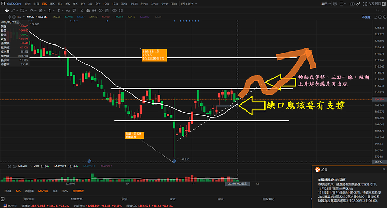The width and height of the screenshot is (387, 208).
Task: Toggle the MA indicator at bottom
Action: click(x=18, y=191)
